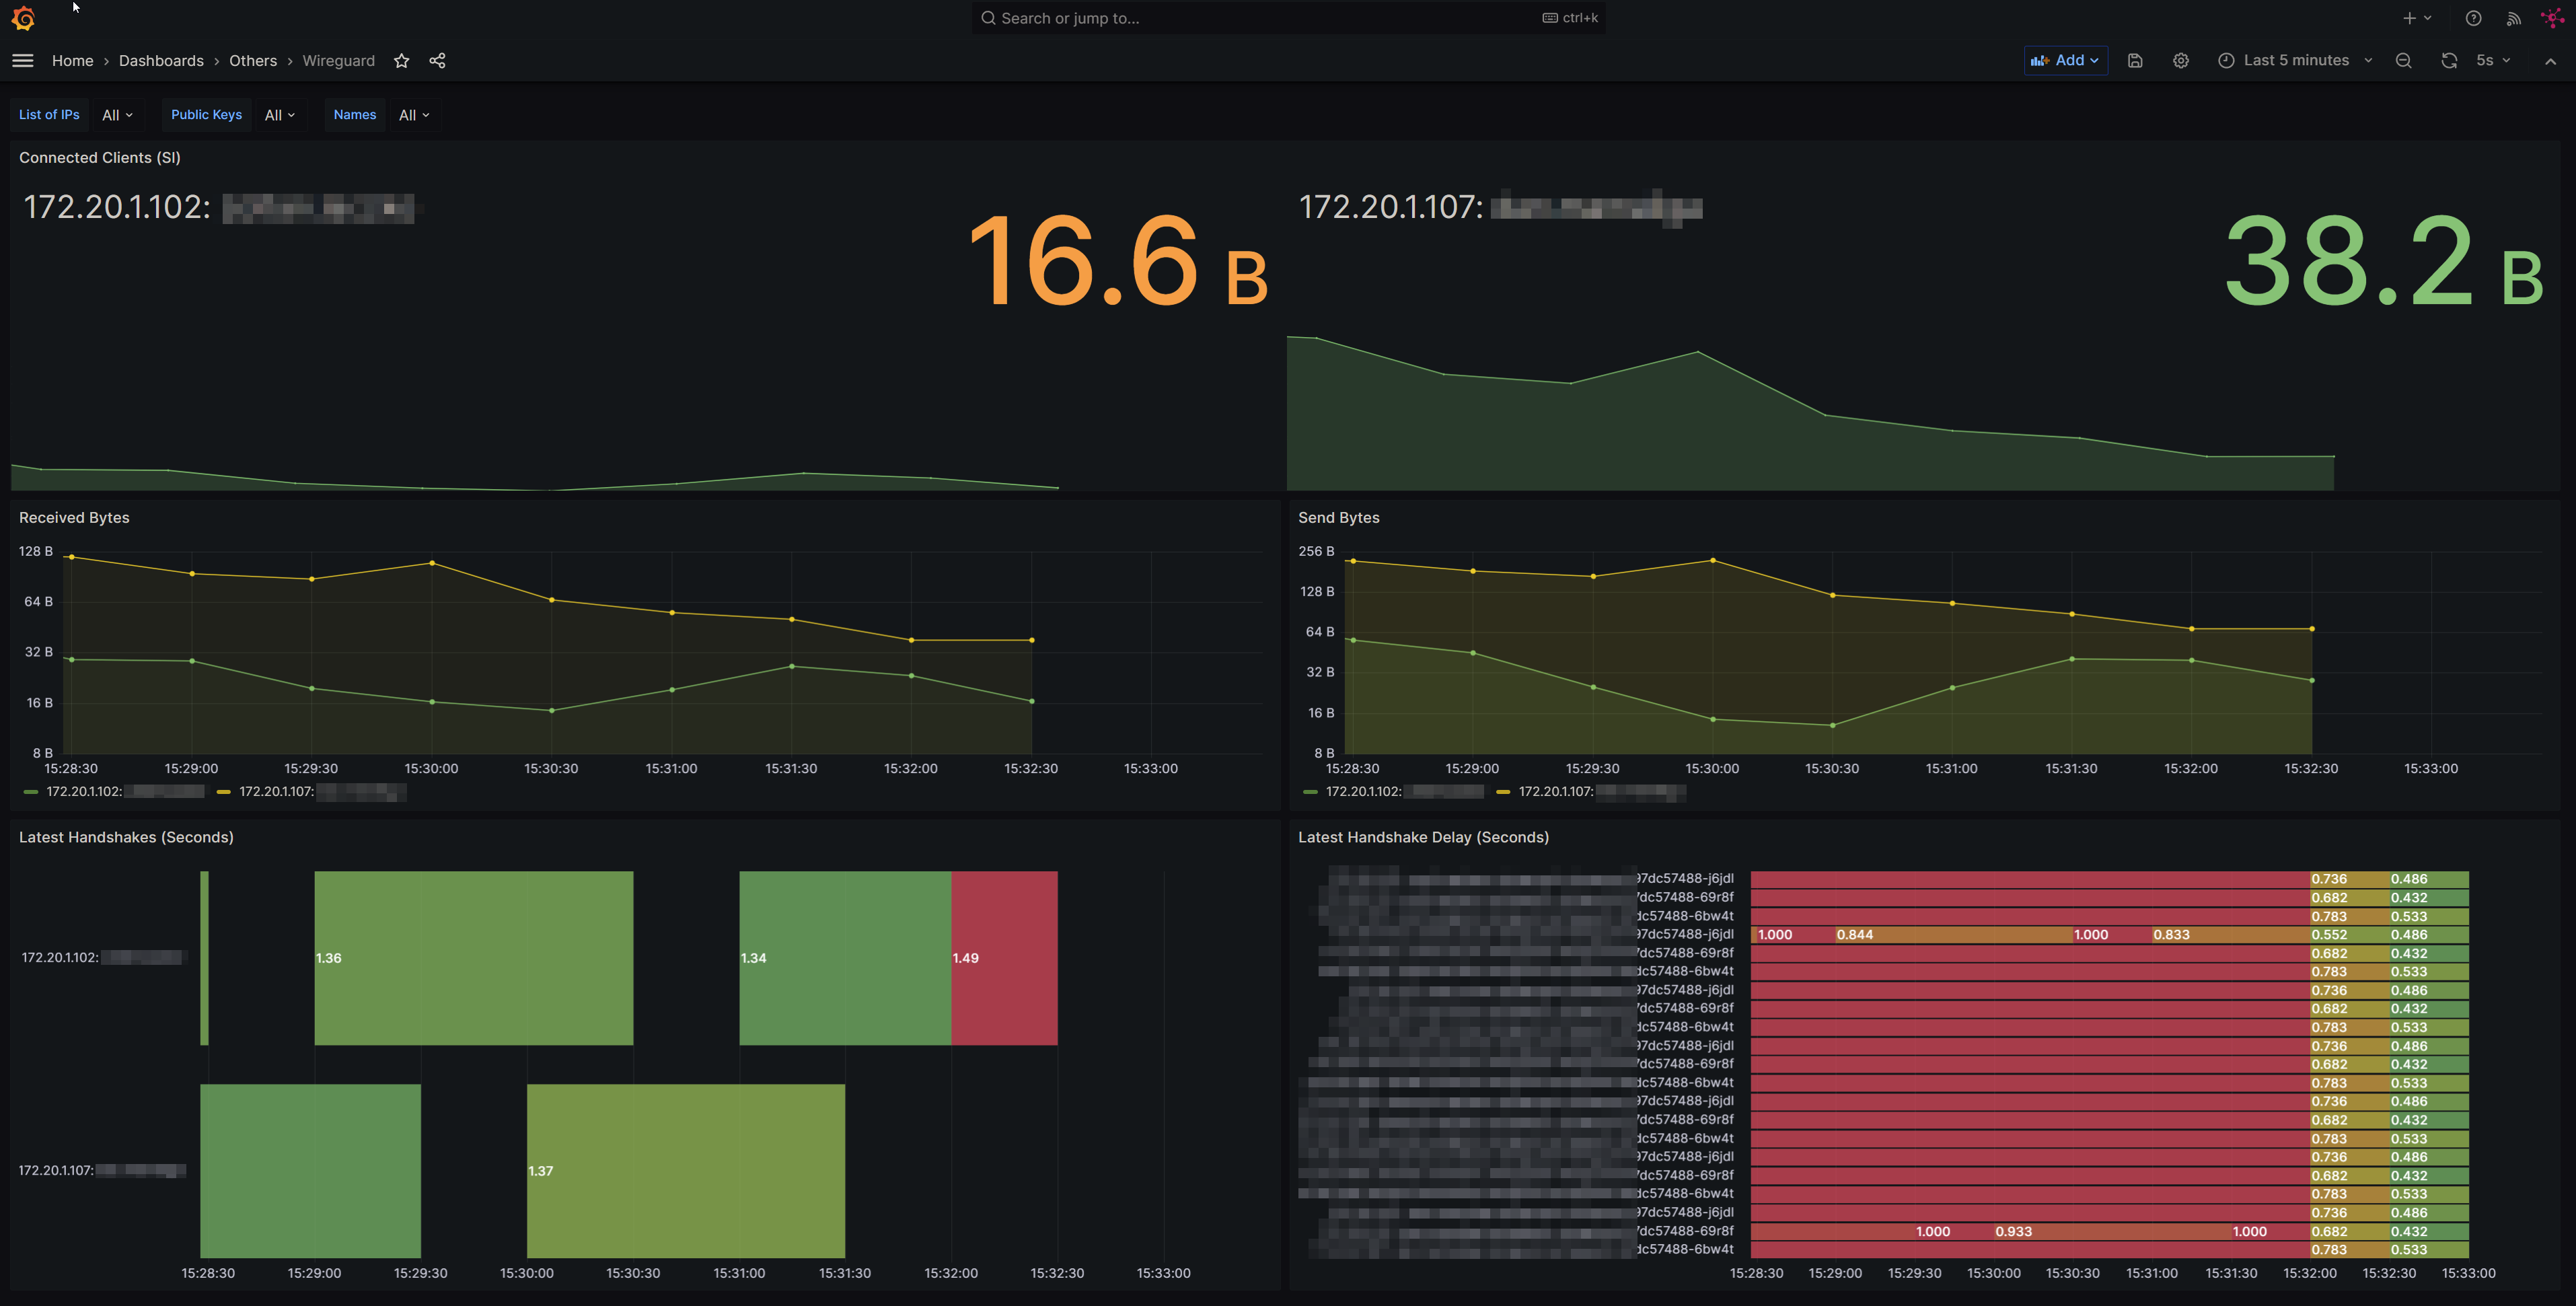Click yellow swatch of 172.20.1.107 in Received Bytes legend
Image resolution: width=2576 pixels, height=1306 pixels.
(224, 792)
